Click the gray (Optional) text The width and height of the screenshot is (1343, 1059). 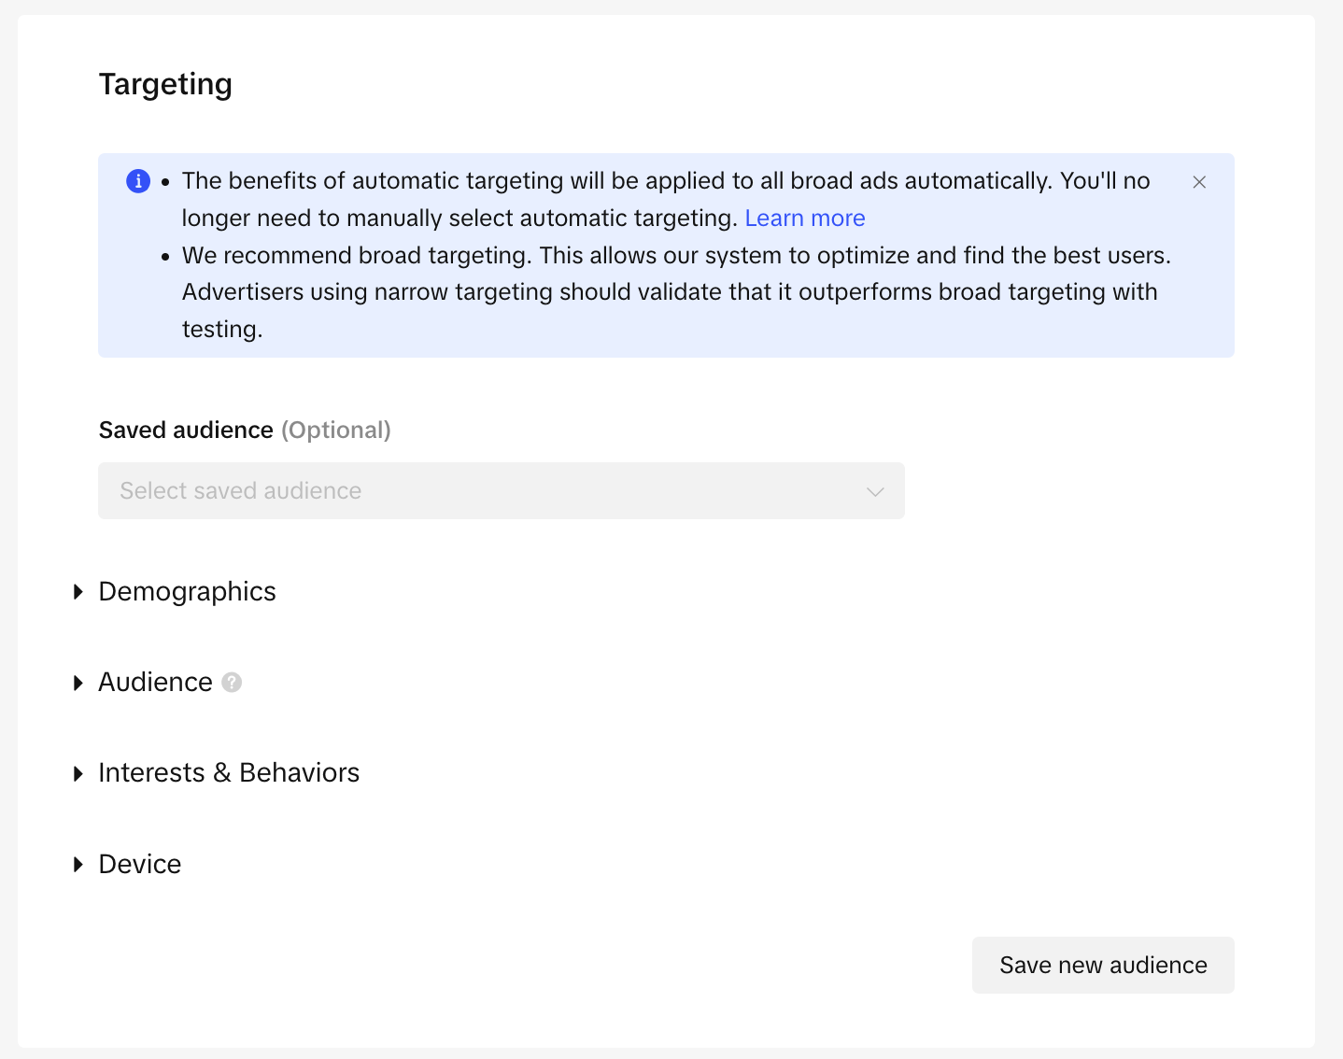[x=336, y=430]
